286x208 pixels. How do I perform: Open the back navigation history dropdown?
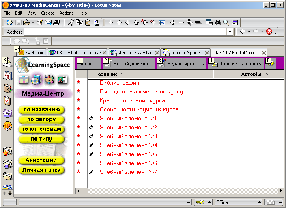click(249, 32)
